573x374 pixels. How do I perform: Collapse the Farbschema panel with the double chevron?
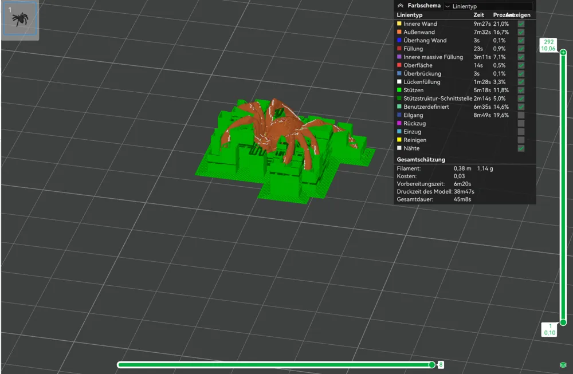click(x=400, y=5)
